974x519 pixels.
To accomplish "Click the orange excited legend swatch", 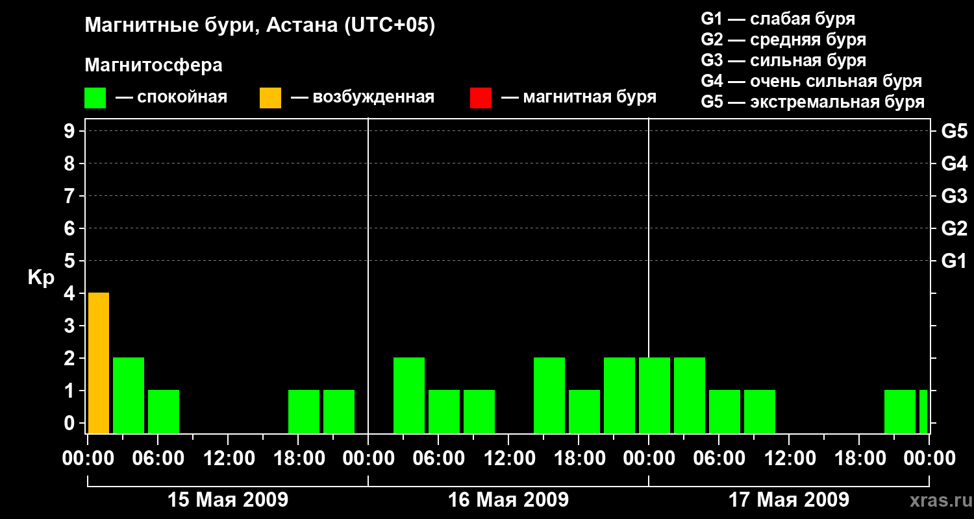I will 270,98.
